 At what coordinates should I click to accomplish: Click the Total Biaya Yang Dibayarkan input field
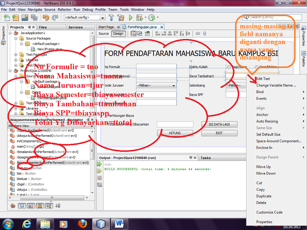click(175, 124)
